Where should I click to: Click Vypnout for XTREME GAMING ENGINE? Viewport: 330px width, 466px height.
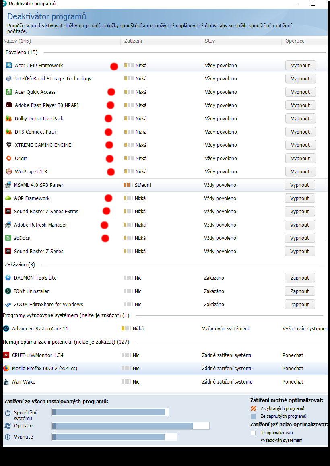300,145
